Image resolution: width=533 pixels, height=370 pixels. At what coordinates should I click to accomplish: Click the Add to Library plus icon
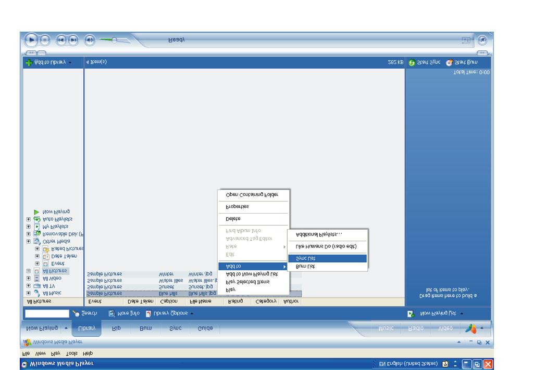(x=29, y=62)
